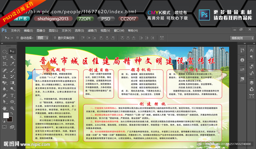Select the Background Eraser tool
Screen dimensions: 256x149
(x=4, y=83)
